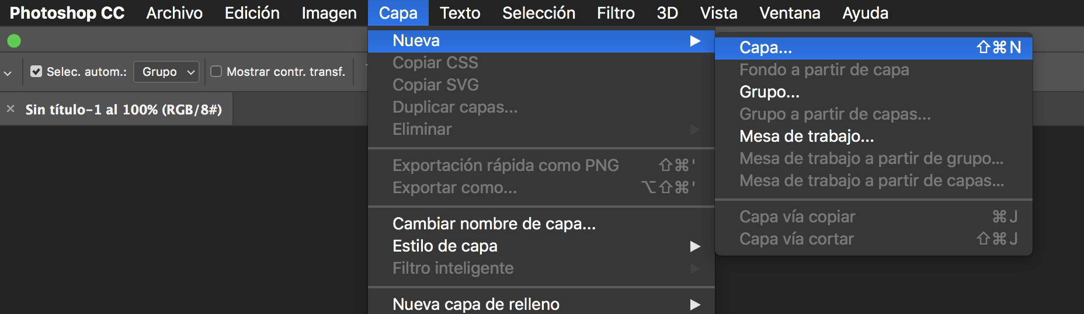Select Grupo... in the submenu
The image size is (1084, 314).
[x=769, y=92]
